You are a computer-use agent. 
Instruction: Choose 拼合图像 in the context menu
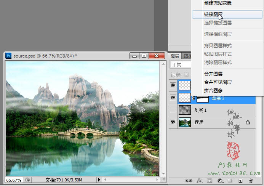point(213,91)
